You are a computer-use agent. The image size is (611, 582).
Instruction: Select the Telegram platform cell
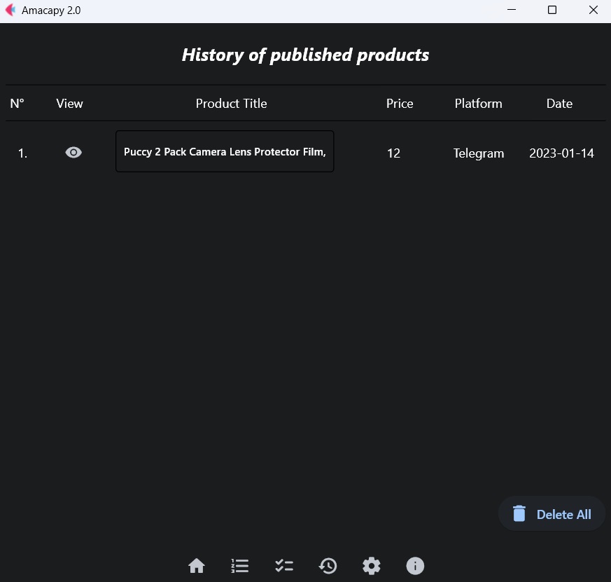click(478, 153)
